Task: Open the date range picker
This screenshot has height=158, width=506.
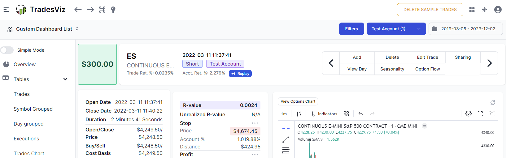Action: [x=466, y=29]
